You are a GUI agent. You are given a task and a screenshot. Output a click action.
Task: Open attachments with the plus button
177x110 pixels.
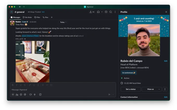click(x=13, y=94)
